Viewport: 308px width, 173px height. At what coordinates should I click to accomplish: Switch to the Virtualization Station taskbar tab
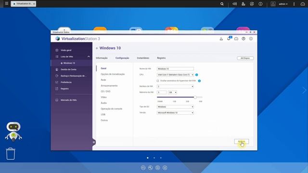coord(24,4)
